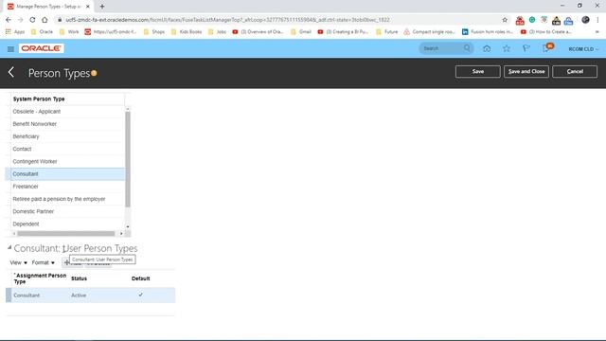
Task: Collapse Consultant: User Person Types section
Action: (x=9, y=247)
